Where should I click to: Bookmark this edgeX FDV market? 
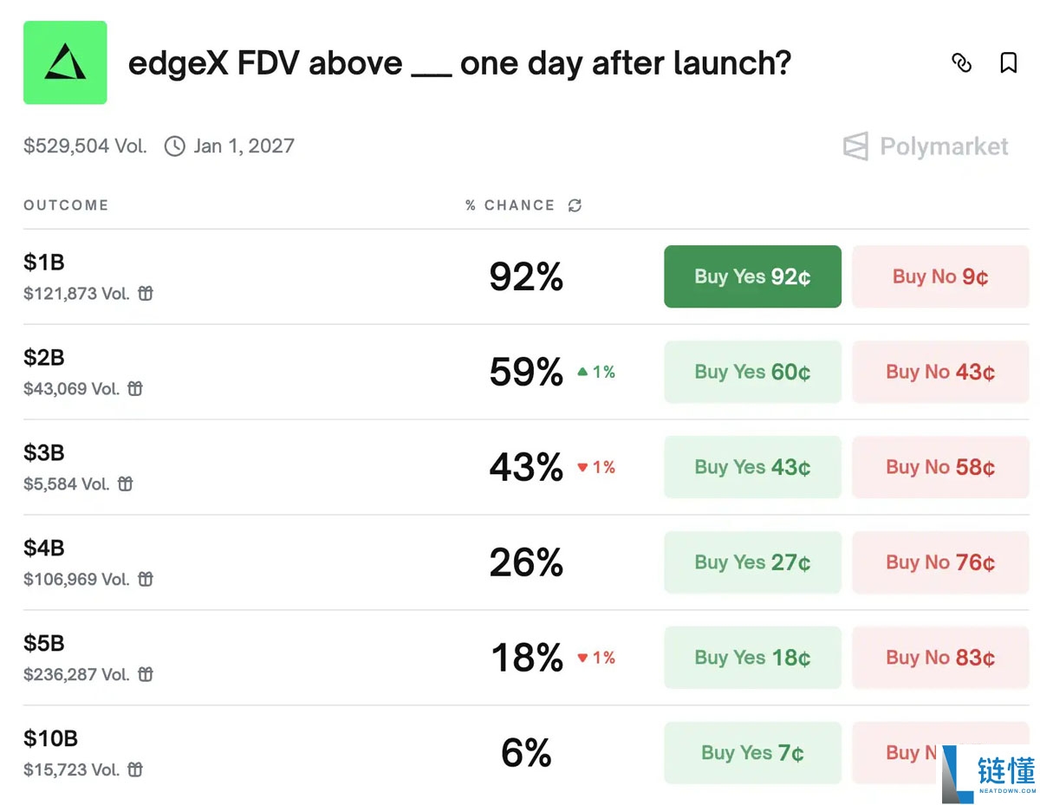tap(1008, 62)
